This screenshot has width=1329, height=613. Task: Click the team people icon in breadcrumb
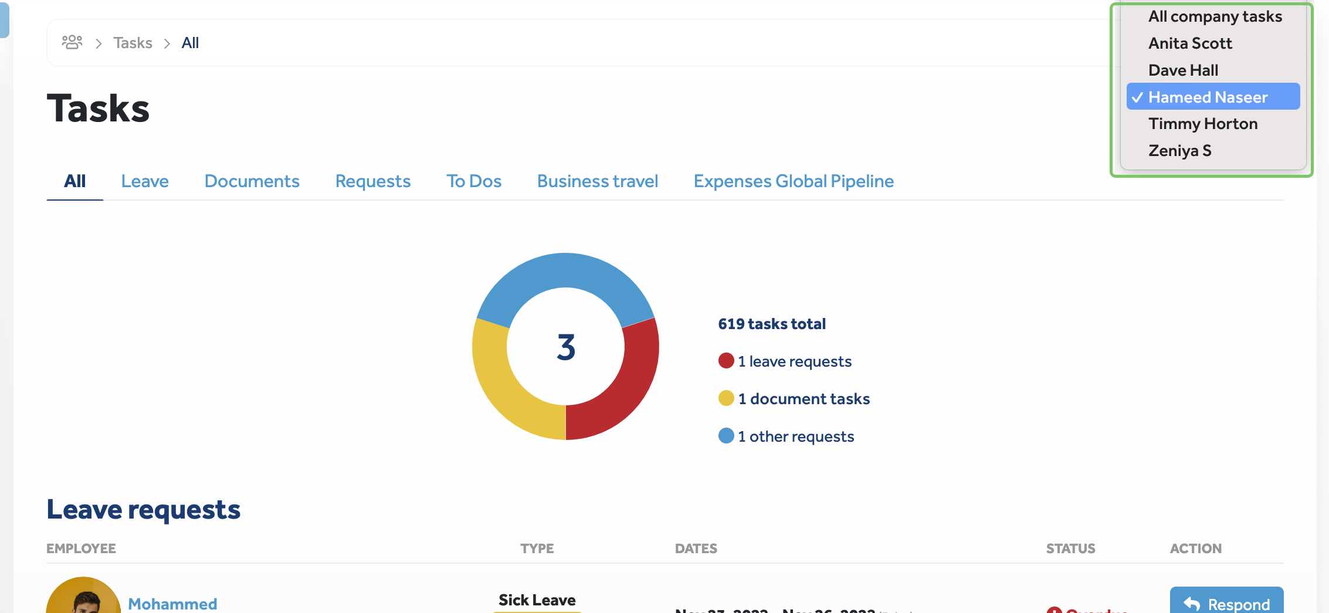coord(72,42)
